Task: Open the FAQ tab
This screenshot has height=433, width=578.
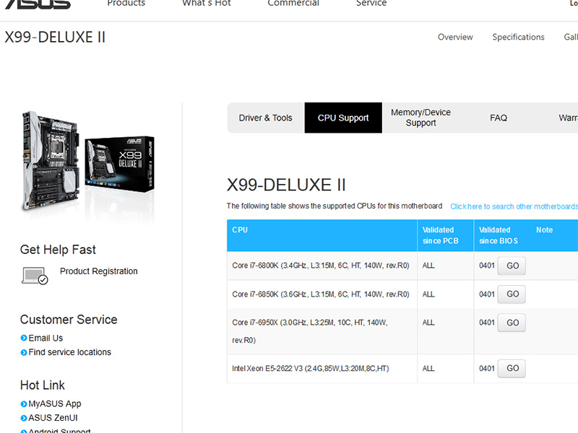Action: 499,118
